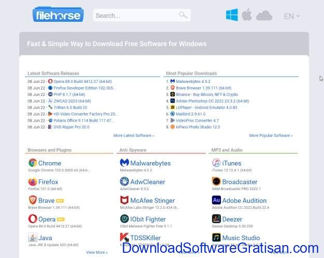This screenshot has height=258, width=324.
Task: Open DVD Ripper Pro 20.0 link
Action: [72, 127]
